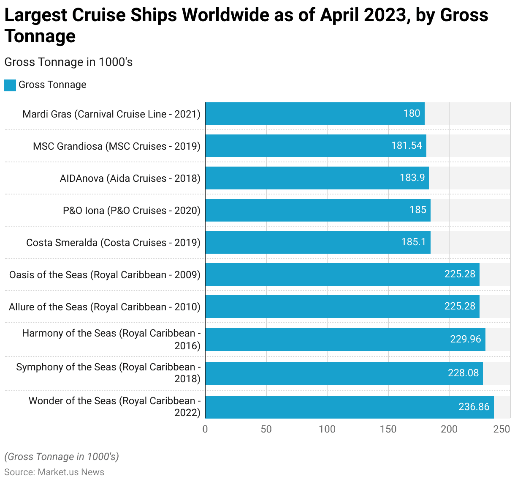Viewport: 515px width, 482px height.
Task: Click the Wonder of the Seas axis label
Action: click(114, 406)
